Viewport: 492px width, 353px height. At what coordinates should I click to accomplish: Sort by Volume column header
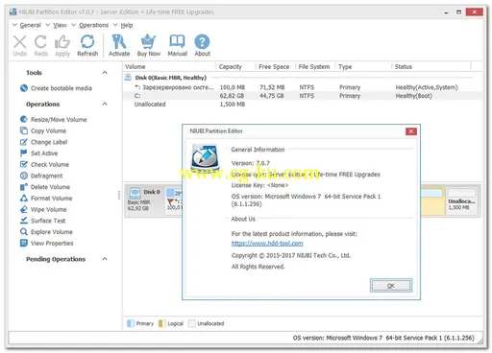point(169,67)
